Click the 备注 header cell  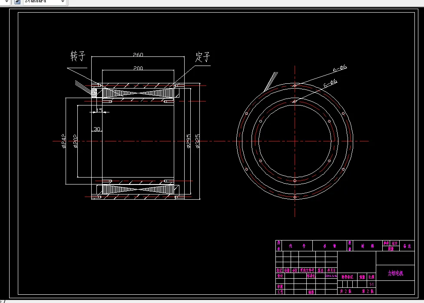point(407,246)
